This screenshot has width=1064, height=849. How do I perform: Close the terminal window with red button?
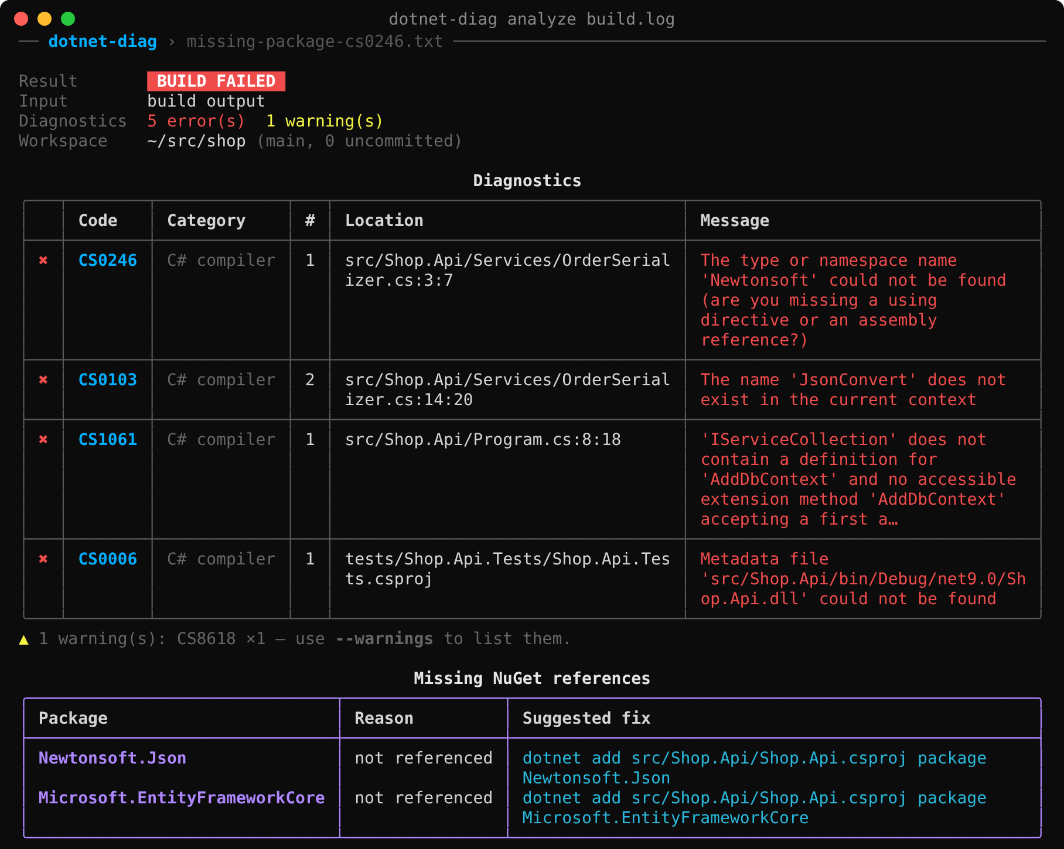point(21,19)
